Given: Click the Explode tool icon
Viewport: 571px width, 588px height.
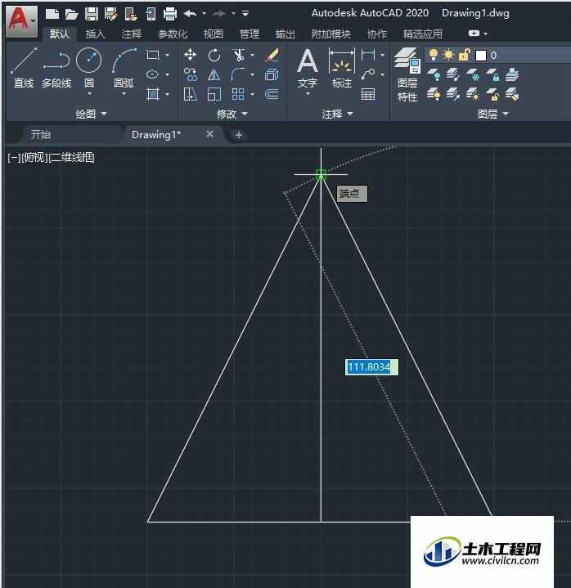Looking at the screenshot, I should (272, 74).
